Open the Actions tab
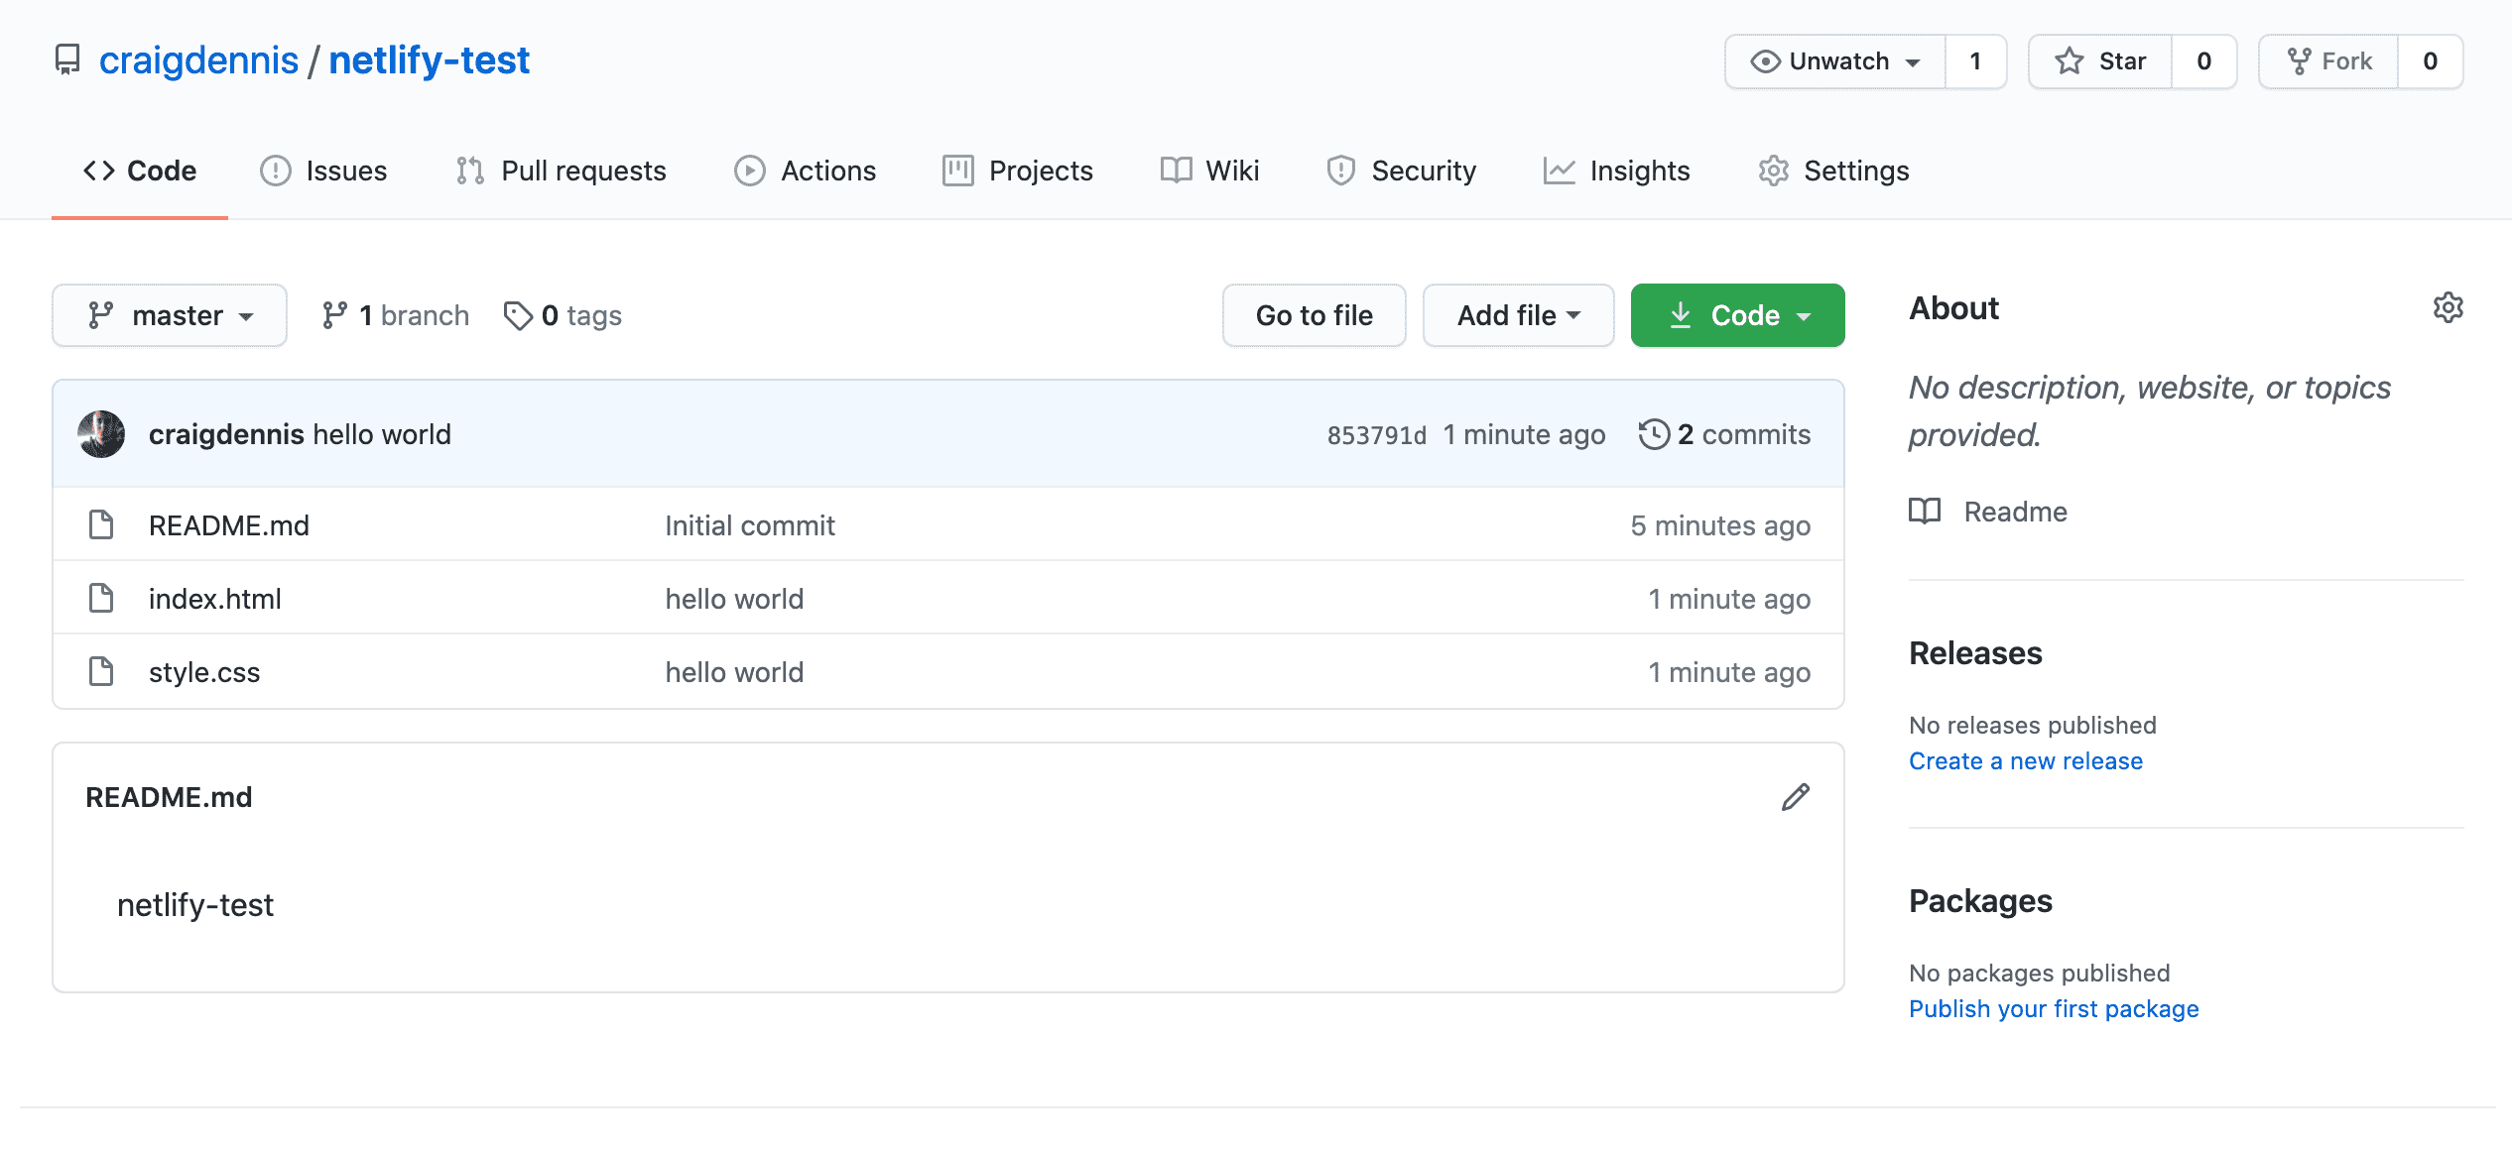Viewport: 2512px width, 1150px height. [x=805, y=171]
